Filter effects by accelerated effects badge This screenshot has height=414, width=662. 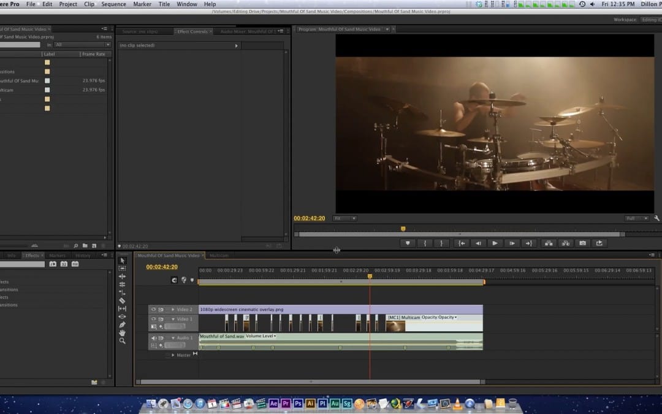tap(53, 264)
